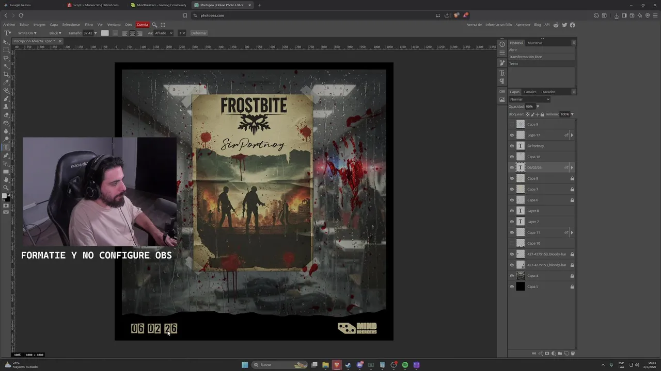Open the Tamaño font size dropdown arrow
The height and width of the screenshot is (371, 661).
click(x=96, y=33)
